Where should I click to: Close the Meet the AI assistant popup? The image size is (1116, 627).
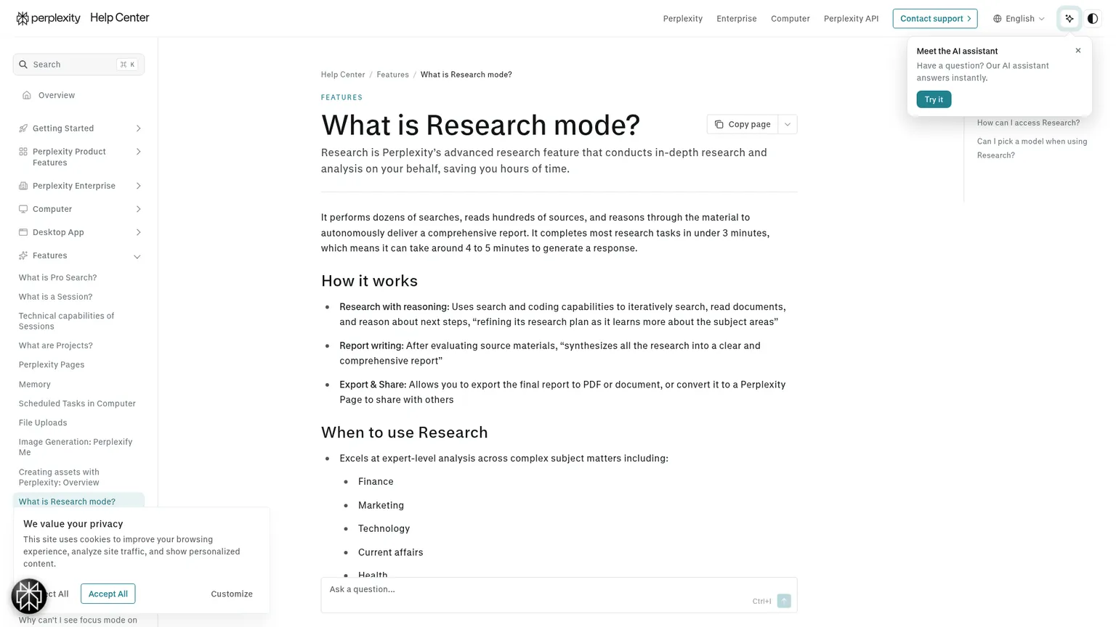(x=1077, y=51)
